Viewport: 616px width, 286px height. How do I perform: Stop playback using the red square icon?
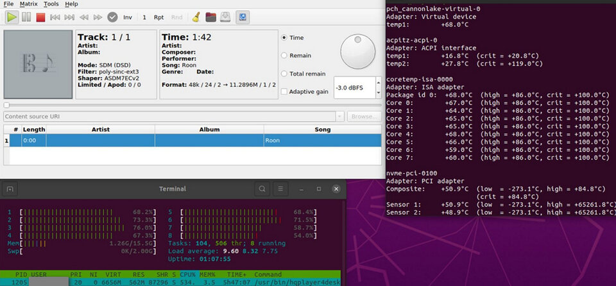40,17
